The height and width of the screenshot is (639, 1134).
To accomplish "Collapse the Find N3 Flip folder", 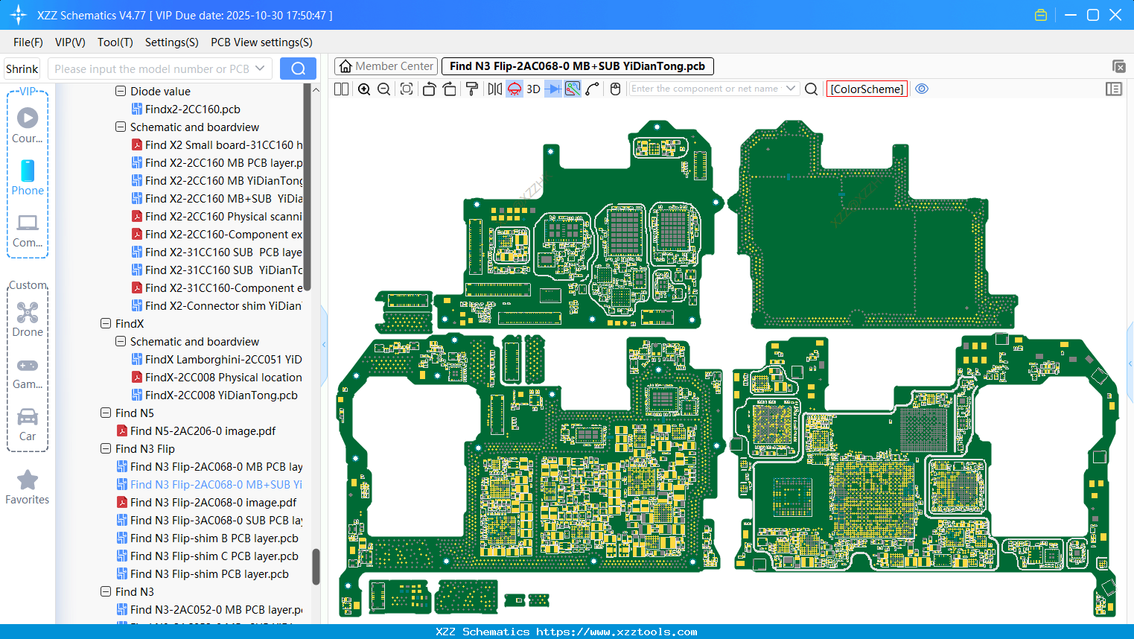I will [x=106, y=449].
